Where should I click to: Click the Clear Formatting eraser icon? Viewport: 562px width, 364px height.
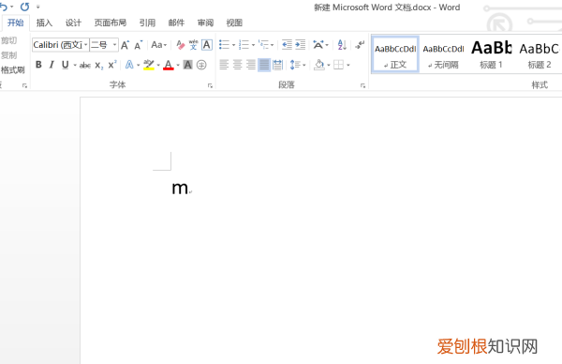[180, 45]
